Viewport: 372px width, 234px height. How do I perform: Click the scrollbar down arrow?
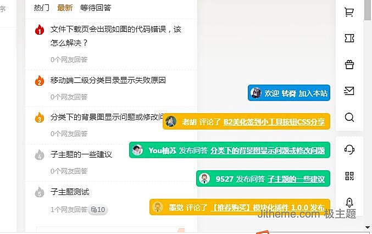click(368, 227)
